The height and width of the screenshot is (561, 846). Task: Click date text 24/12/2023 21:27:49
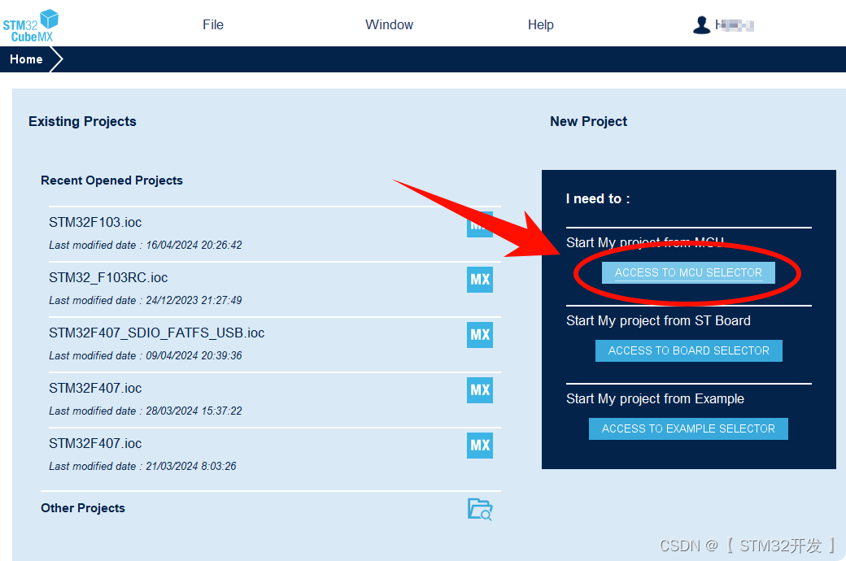click(194, 301)
